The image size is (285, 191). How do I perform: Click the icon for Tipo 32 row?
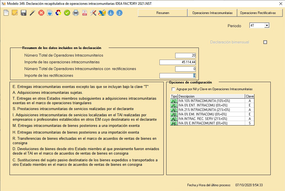(x=174, y=110)
